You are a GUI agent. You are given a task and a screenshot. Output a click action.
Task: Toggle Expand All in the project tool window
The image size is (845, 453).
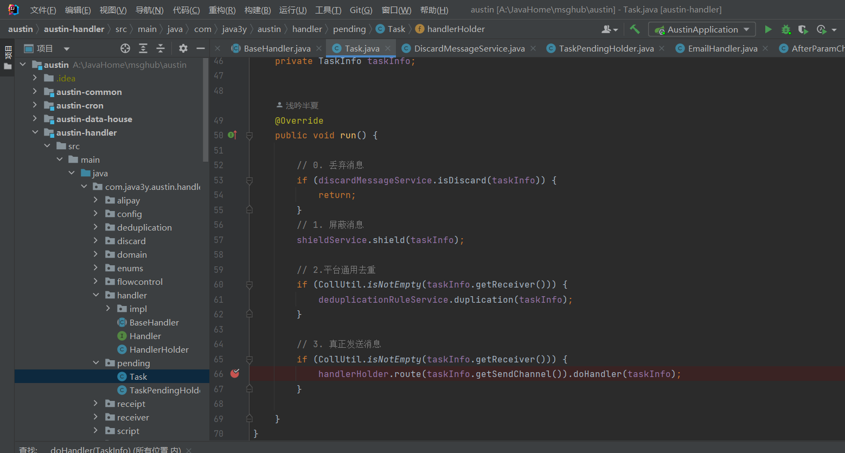(x=143, y=48)
